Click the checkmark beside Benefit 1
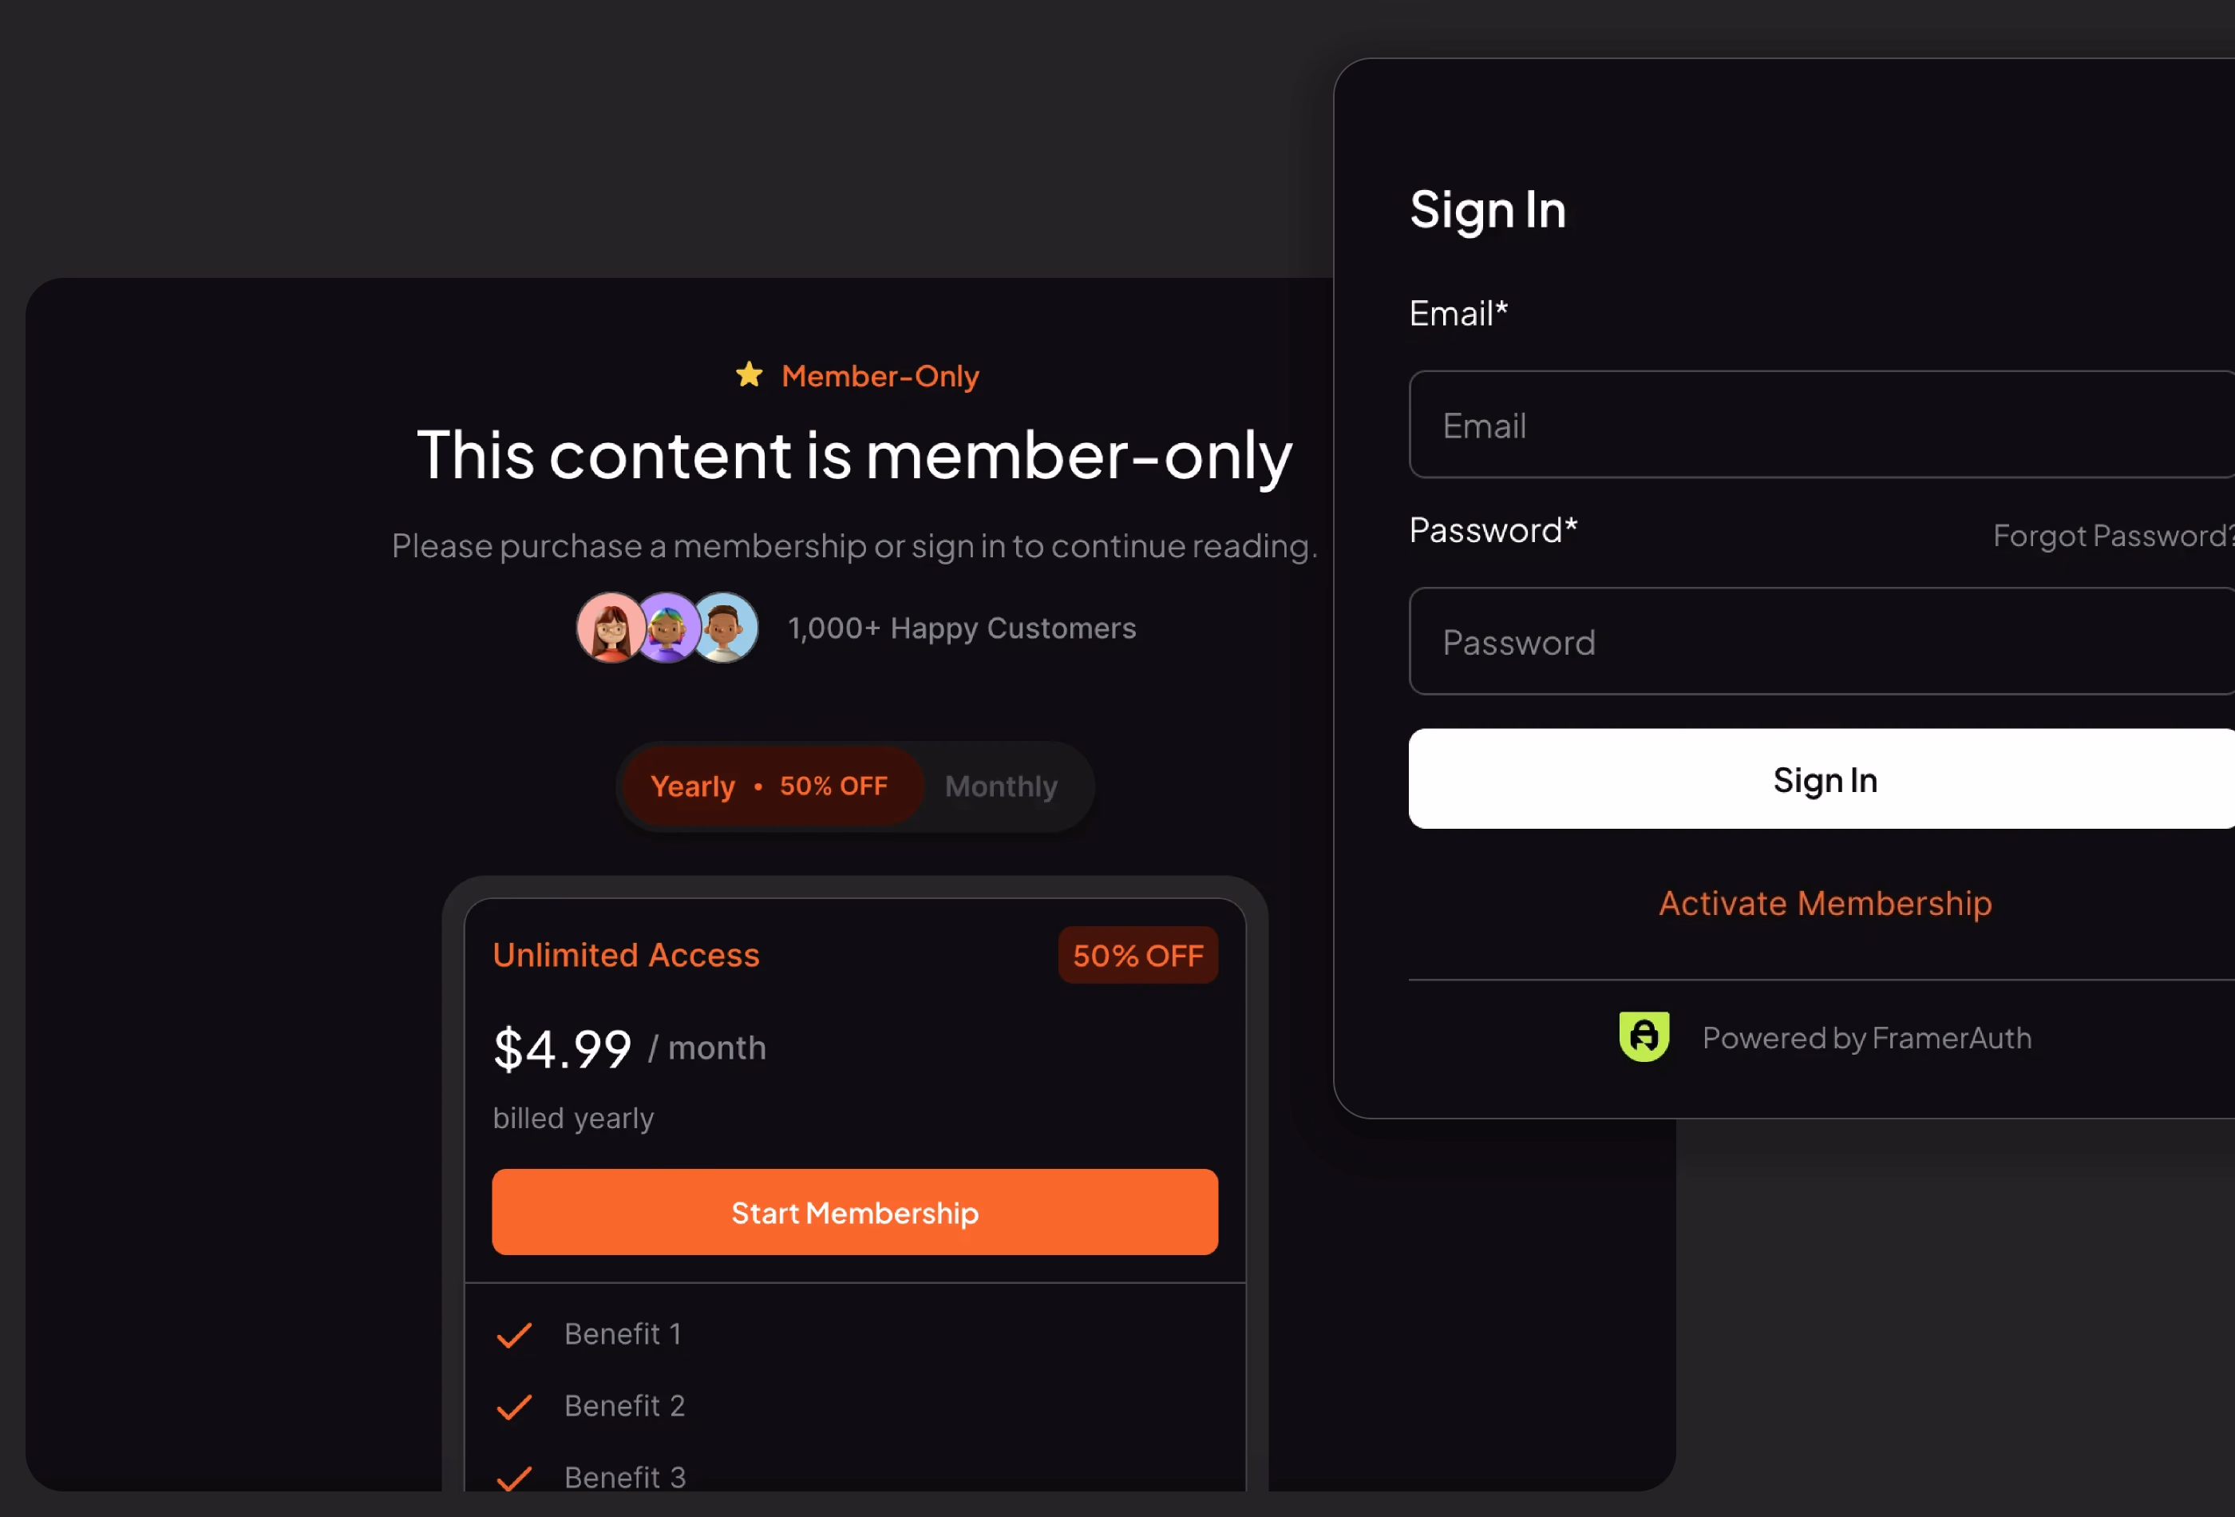 (x=515, y=1334)
